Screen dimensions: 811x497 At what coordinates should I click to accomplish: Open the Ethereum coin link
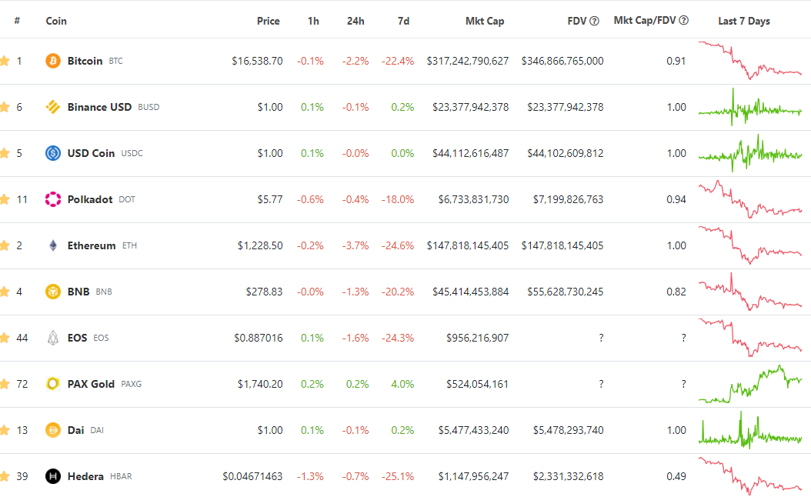click(x=92, y=245)
